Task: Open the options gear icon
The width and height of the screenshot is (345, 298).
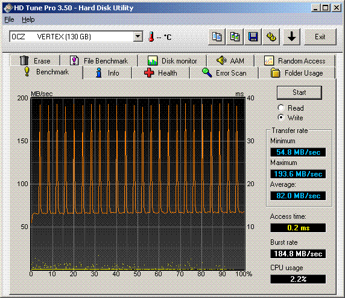Action: point(271,37)
